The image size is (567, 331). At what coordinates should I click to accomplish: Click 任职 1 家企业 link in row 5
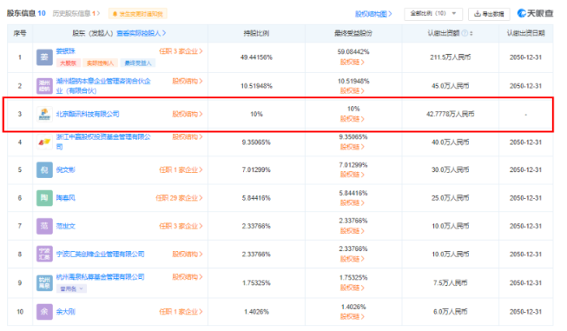181,170
